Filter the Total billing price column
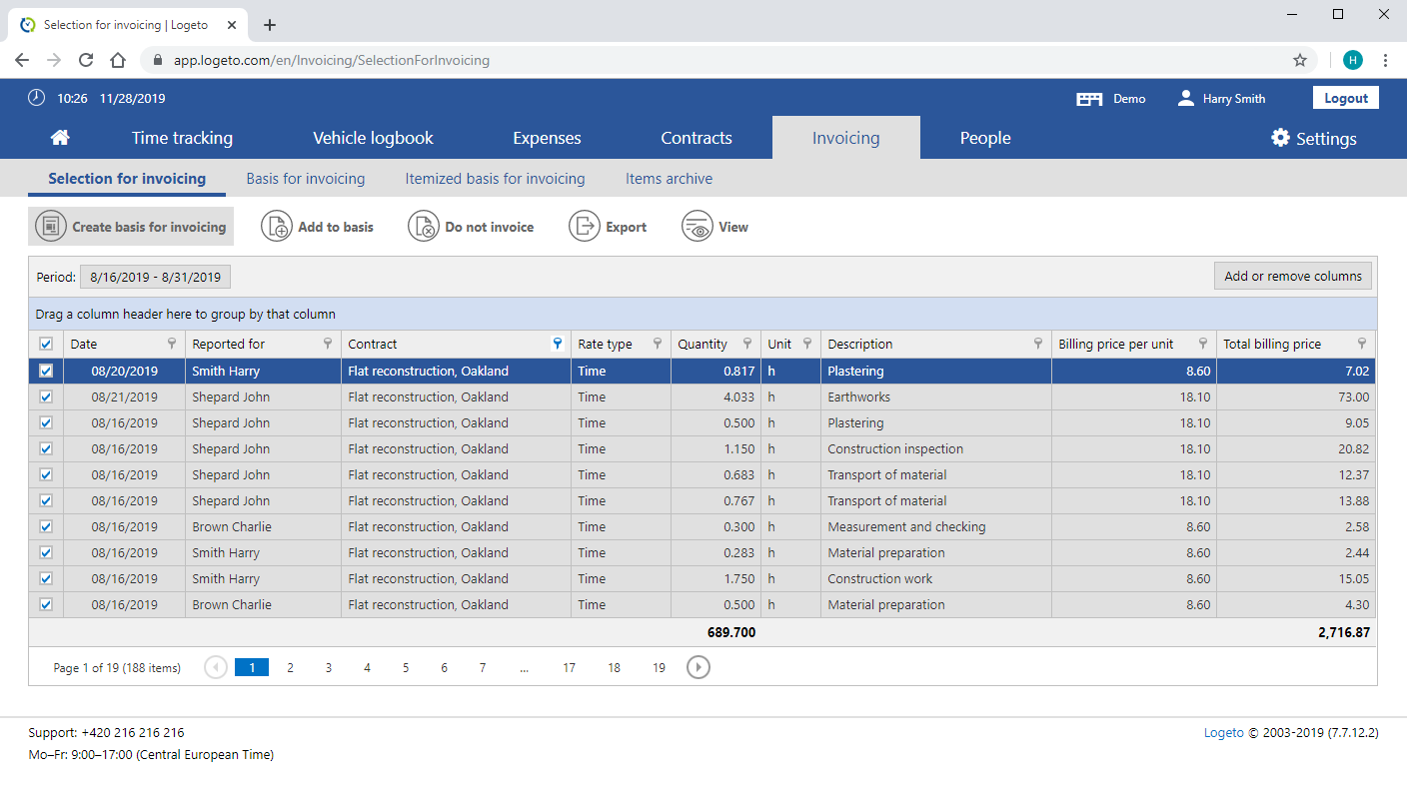 1362,344
